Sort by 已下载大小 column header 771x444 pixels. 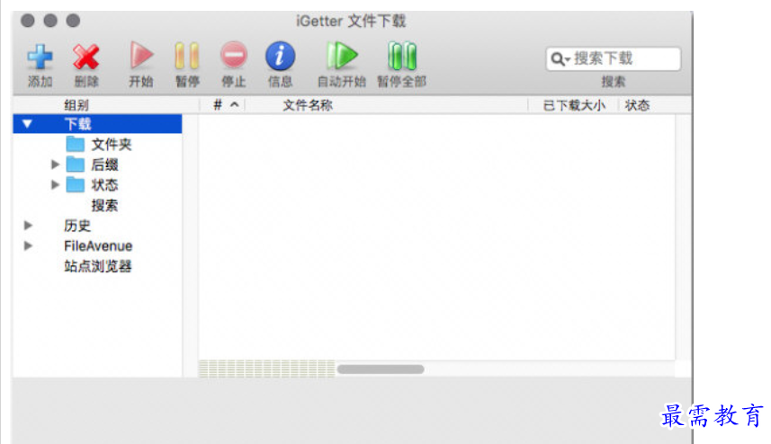pyautogui.click(x=574, y=105)
